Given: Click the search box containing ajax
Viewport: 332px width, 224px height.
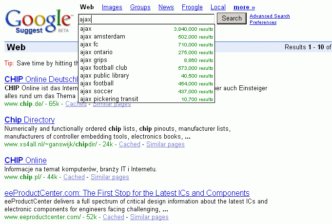Looking at the screenshot, I should pos(146,20).
